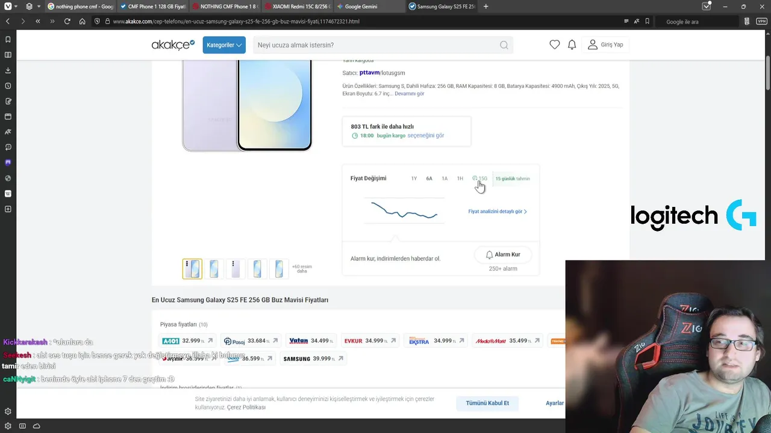Accept cookies with Tümünü Kabul Et

click(x=487, y=403)
